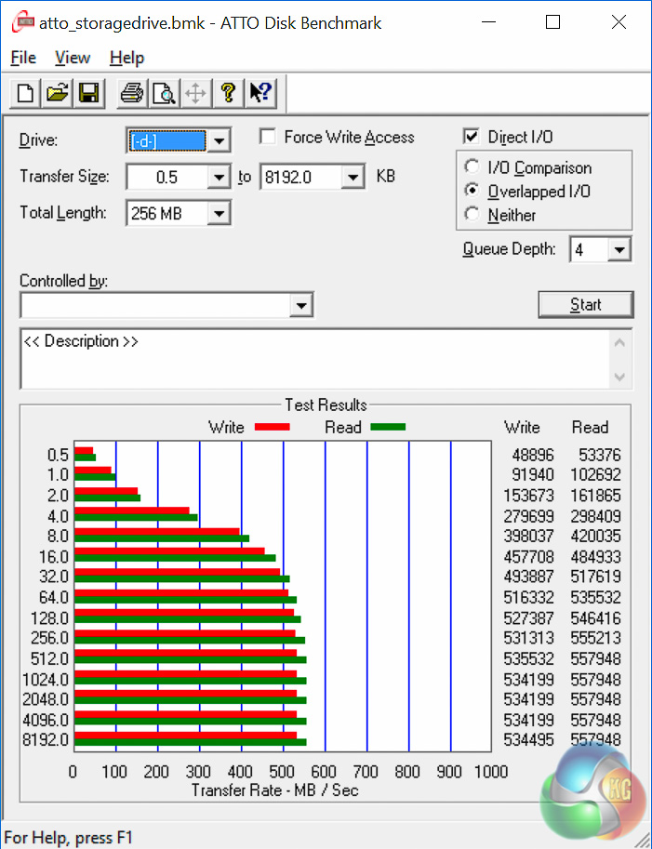Click the grayed move arrows toolbar icon
The height and width of the screenshot is (849, 652).
pyautogui.click(x=195, y=93)
